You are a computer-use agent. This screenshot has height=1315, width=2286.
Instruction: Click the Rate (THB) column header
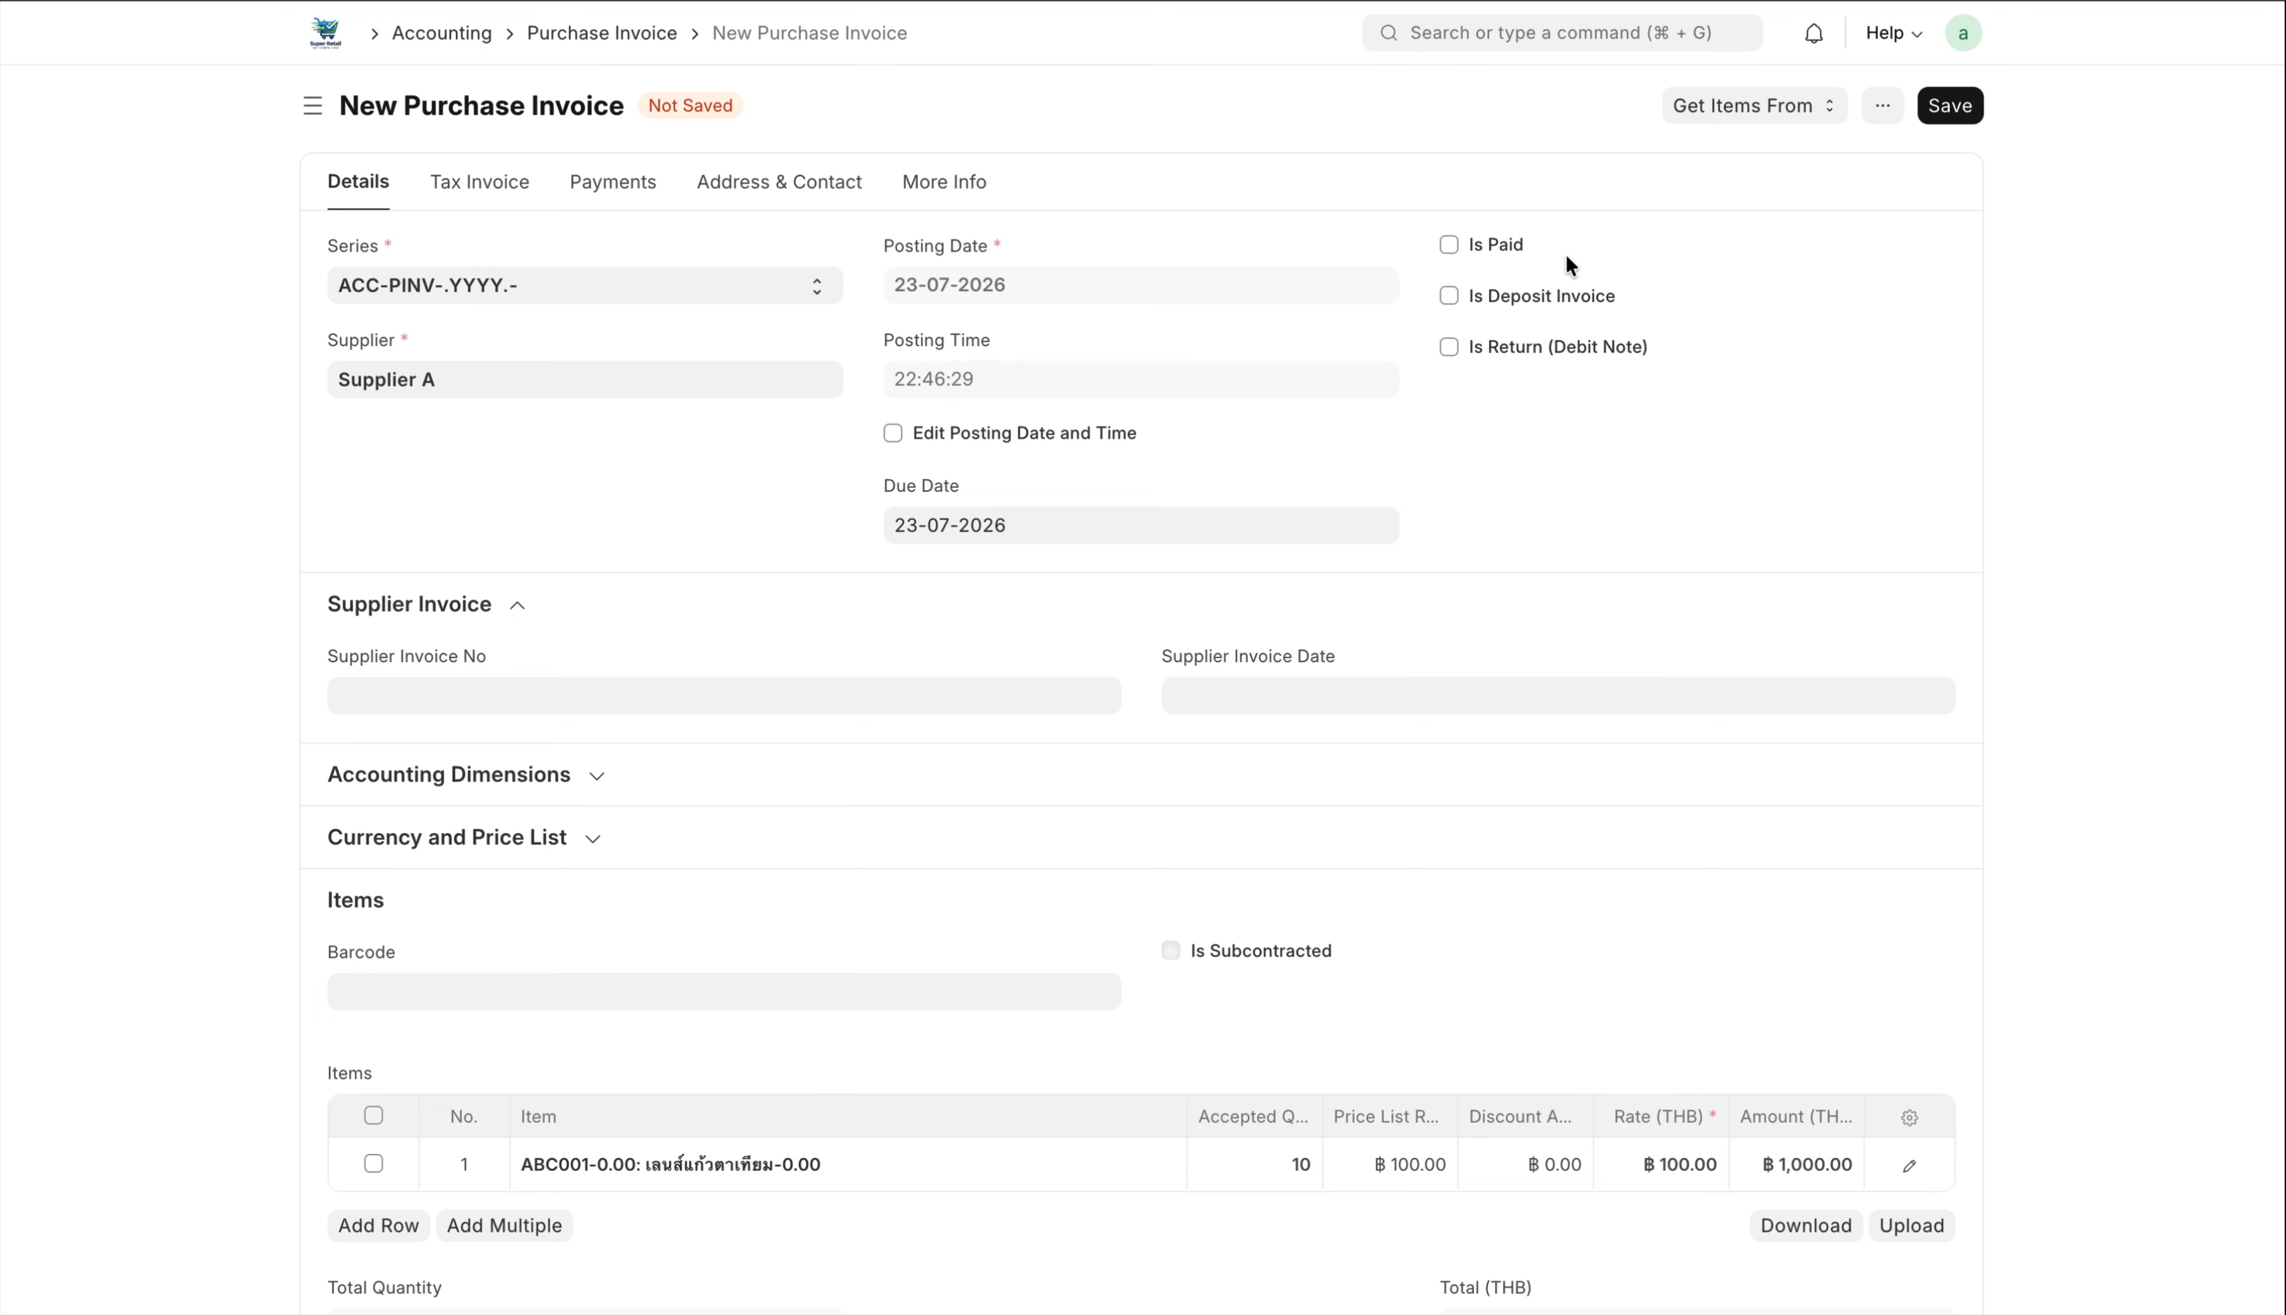click(x=1662, y=1117)
